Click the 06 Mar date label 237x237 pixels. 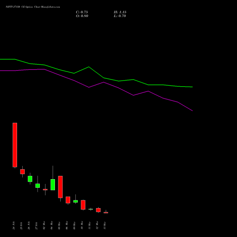[x=67, y=225]
